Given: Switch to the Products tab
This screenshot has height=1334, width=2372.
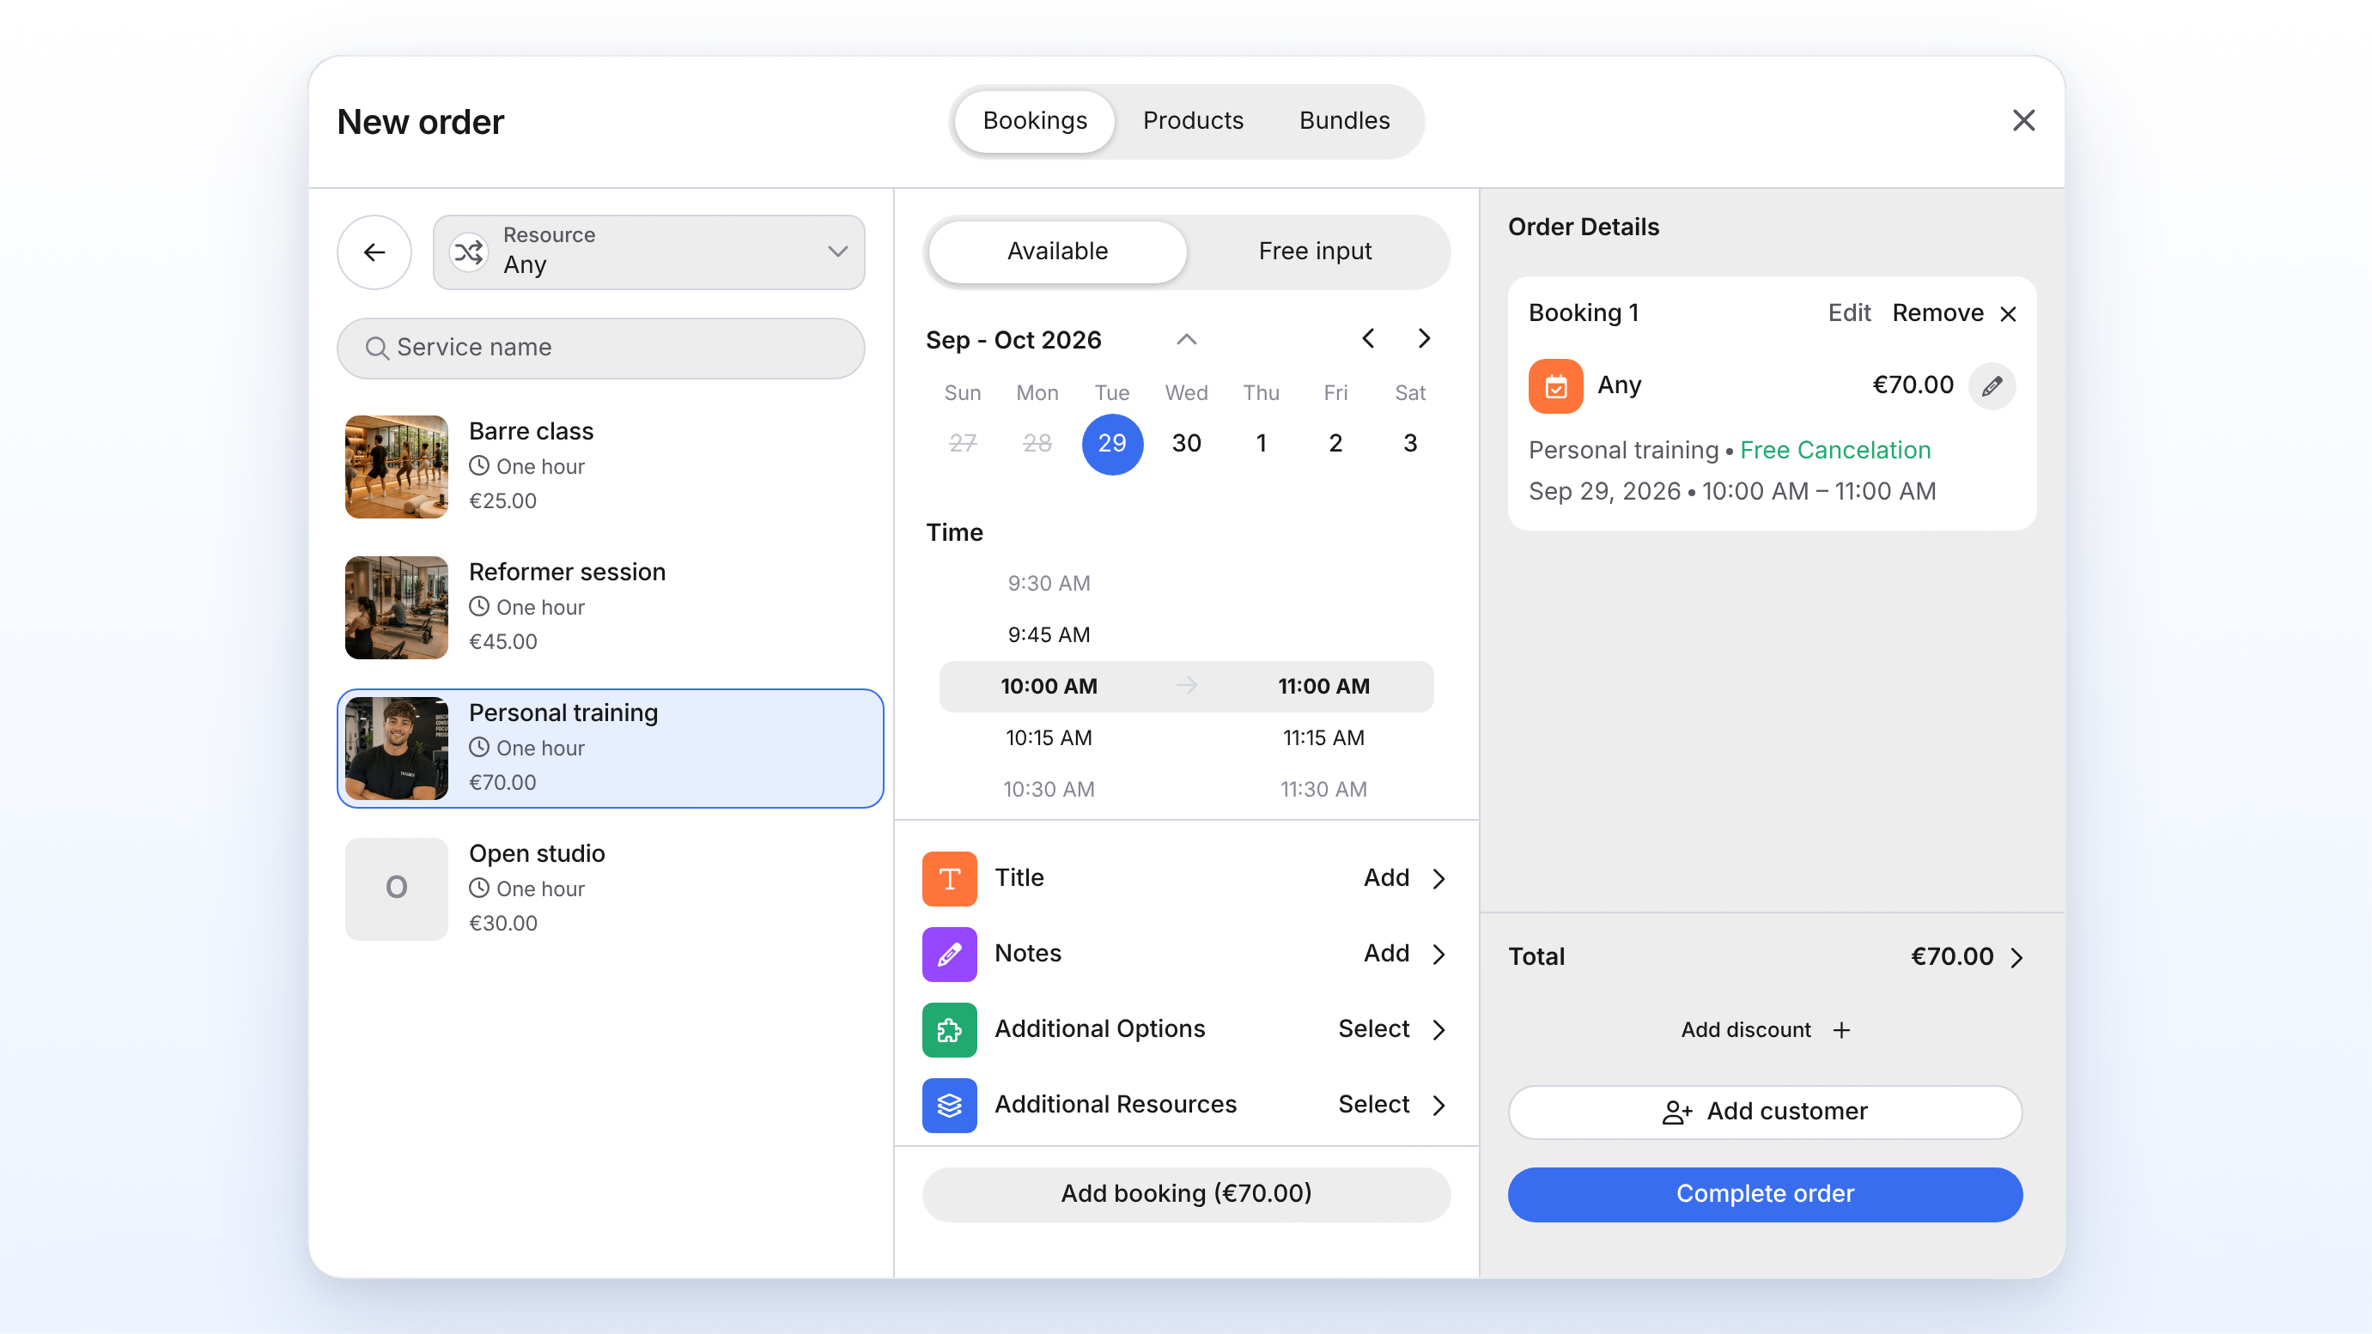Looking at the screenshot, I should pos(1193,120).
